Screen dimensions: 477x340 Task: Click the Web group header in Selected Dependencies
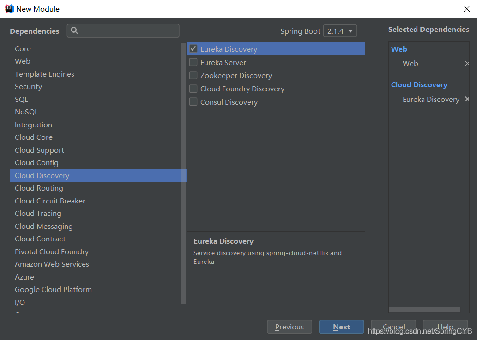[399, 49]
